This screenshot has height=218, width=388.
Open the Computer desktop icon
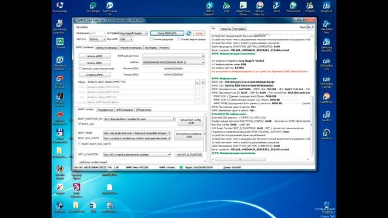tap(59, 7)
